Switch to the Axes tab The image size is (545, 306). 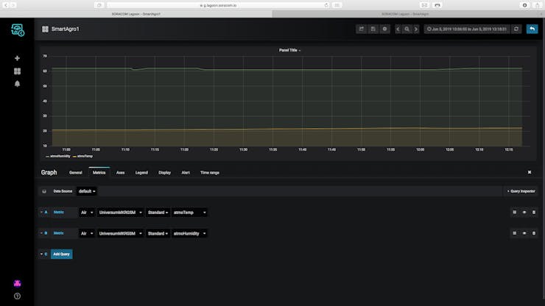click(x=120, y=172)
